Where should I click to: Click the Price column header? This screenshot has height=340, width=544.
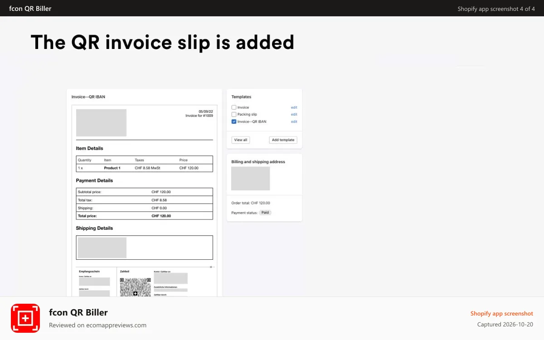tap(183, 160)
